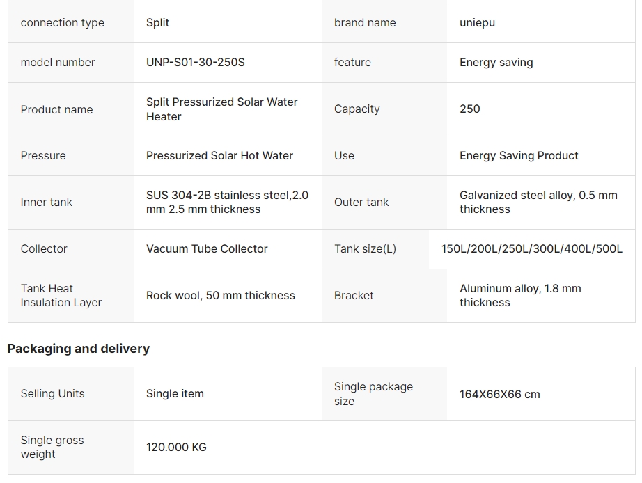Click the 'Tank Heat Insulation Layer' label

click(x=61, y=296)
